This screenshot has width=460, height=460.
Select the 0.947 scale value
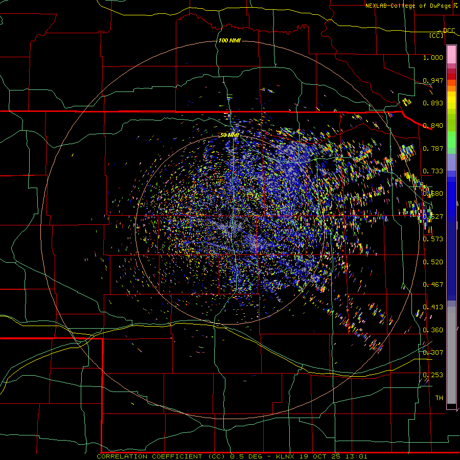click(433, 80)
